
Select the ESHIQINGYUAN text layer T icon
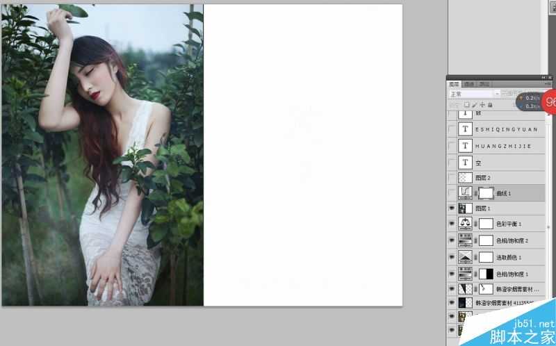[467, 129]
